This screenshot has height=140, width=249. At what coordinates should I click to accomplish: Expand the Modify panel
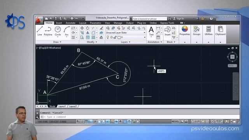click(92, 42)
